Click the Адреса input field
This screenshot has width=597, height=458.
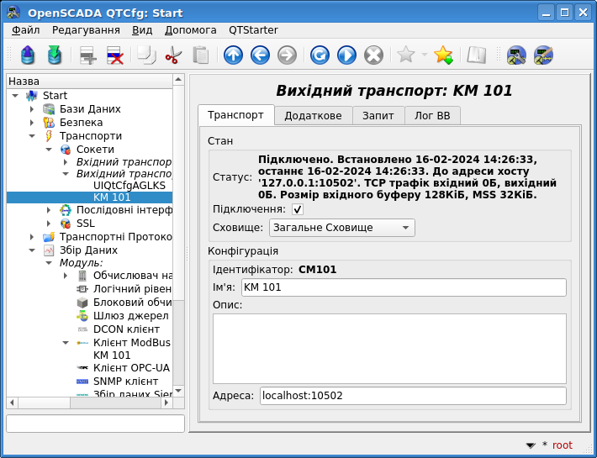pyautogui.click(x=412, y=396)
